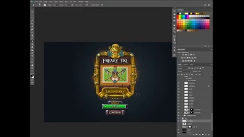Add a Vibrance adjustment layer
The height and width of the screenshot is (137, 244).
pos(194,55)
